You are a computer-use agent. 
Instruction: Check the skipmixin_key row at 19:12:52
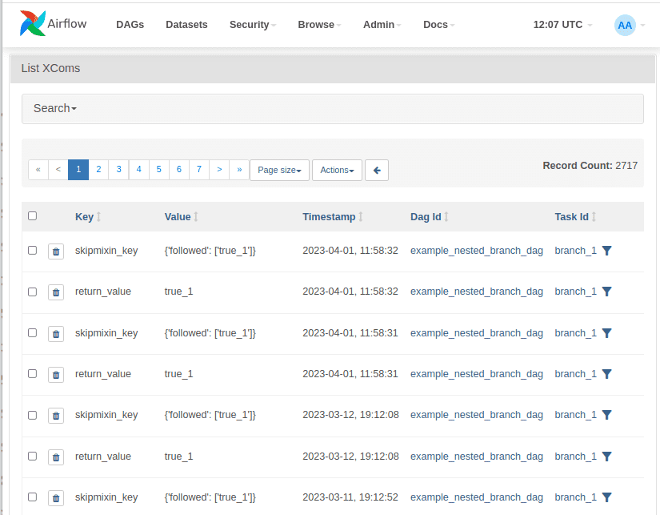point(33,497)
